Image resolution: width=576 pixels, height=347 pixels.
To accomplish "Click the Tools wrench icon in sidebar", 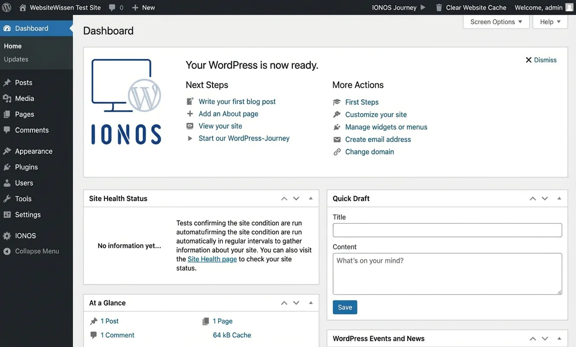I will [x=7, y=199].
